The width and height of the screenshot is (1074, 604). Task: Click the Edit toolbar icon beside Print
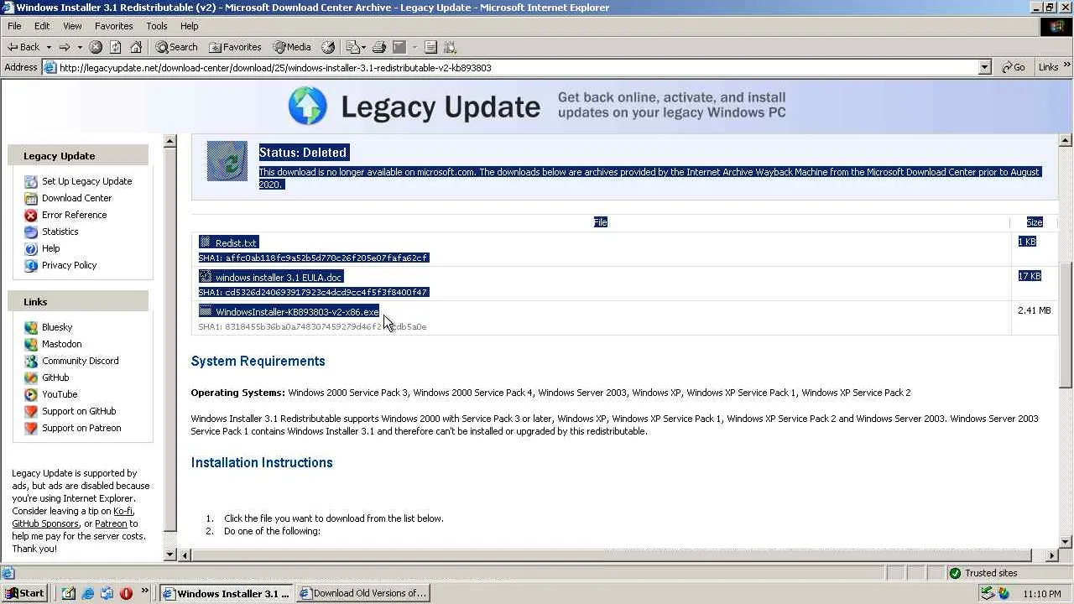[399, 47]
